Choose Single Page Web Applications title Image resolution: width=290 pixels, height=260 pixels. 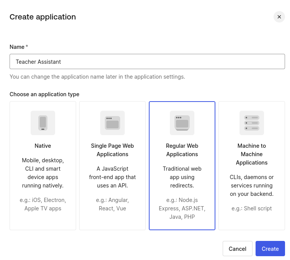112,150
